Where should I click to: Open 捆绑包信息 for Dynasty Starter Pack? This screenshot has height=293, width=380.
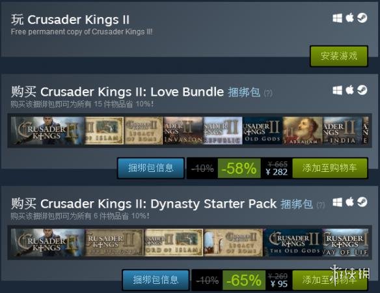point(156,280)
